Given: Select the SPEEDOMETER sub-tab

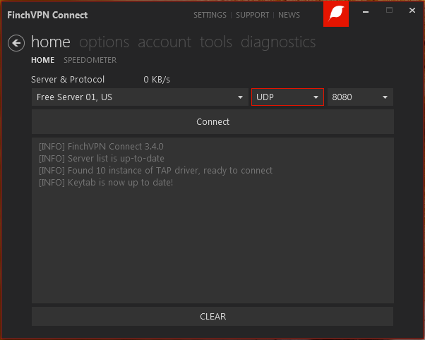Looking at the screenshot, I should (90, 60).
